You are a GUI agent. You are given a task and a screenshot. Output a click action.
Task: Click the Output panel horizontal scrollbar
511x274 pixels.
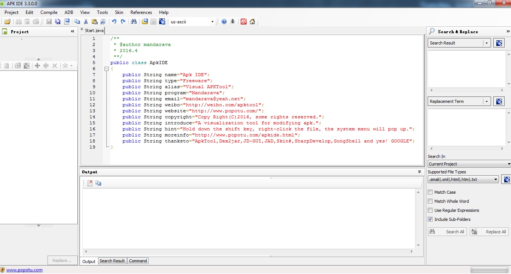coord(249,251)
